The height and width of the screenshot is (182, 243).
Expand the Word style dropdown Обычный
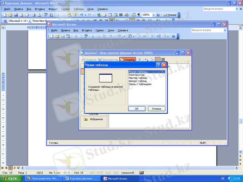tap(29, 21)
